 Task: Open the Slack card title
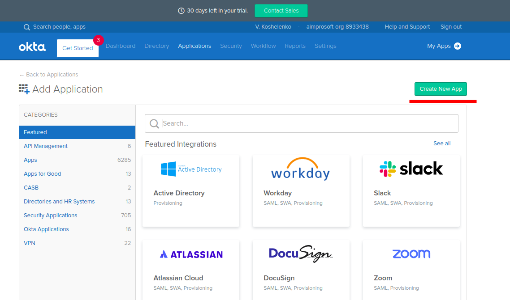click(382, 193)
